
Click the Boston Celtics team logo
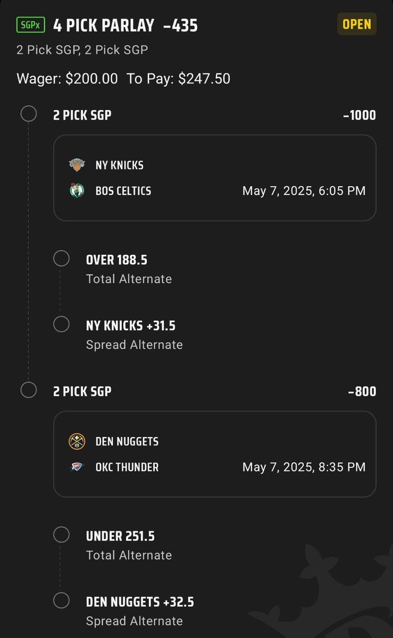(x=77, y=190)
